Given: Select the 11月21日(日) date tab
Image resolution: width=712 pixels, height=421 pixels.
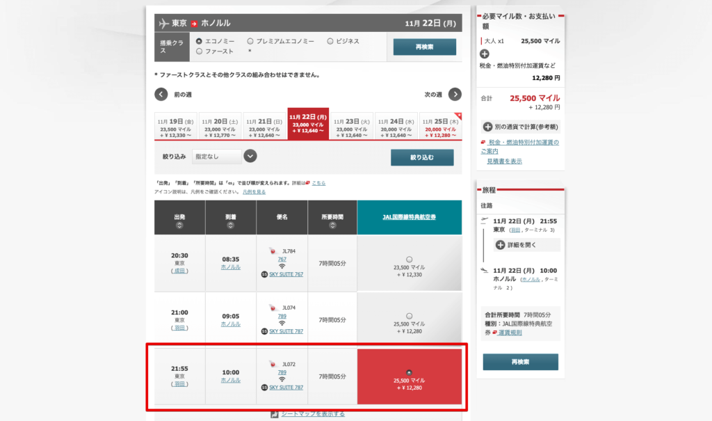Looking at the screenshot, I should [264, 126].
